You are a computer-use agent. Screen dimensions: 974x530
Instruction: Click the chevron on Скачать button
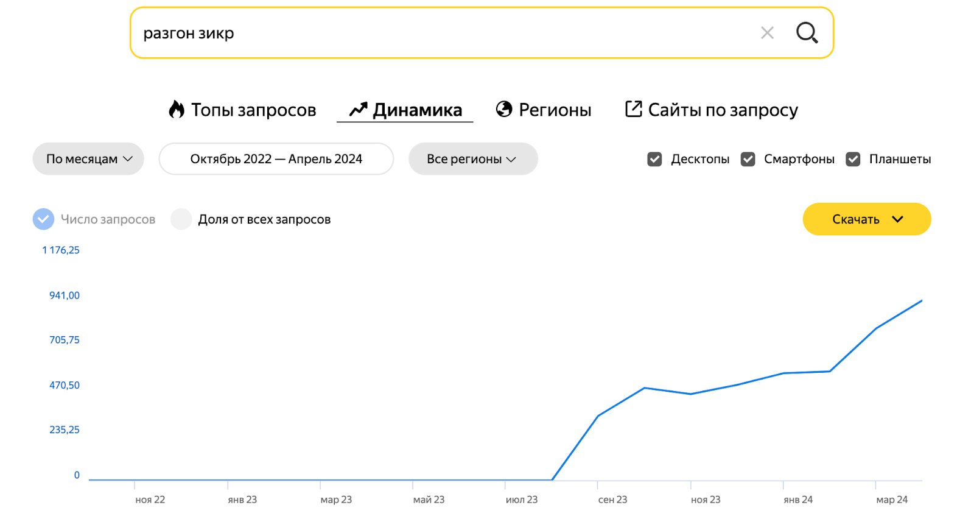(897, 219)
